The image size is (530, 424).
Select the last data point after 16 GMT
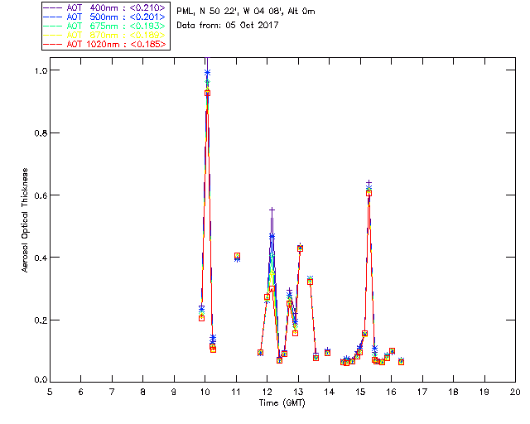tap(401, 362)
